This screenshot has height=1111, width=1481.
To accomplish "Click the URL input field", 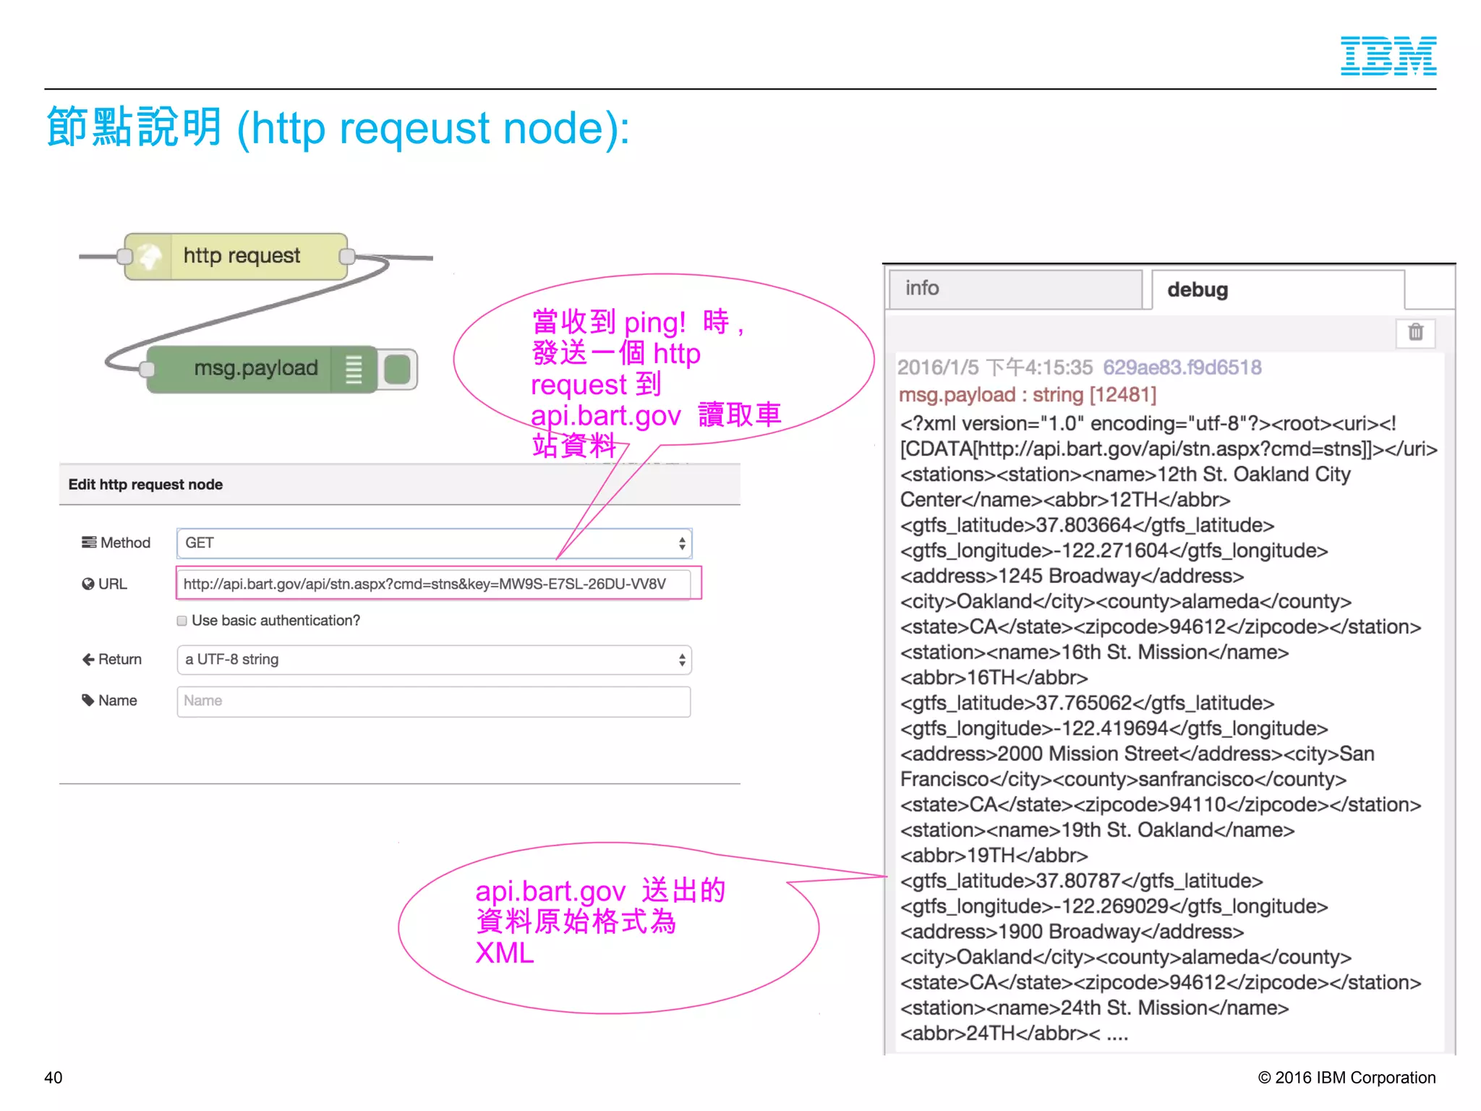I will [x=433, y=584].
